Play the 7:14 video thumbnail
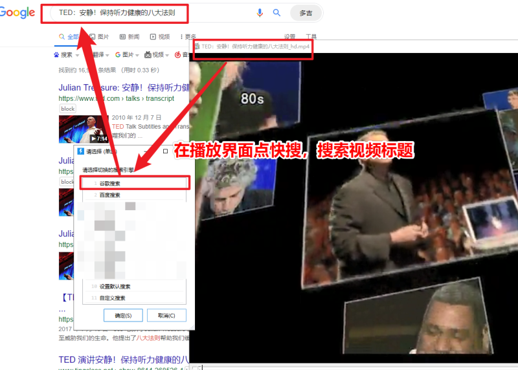 tap(84, 129)
